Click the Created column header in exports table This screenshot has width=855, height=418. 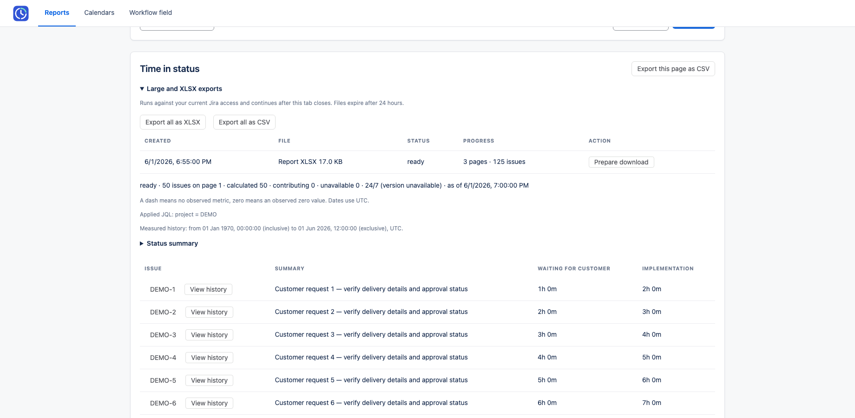click(158, 141)
